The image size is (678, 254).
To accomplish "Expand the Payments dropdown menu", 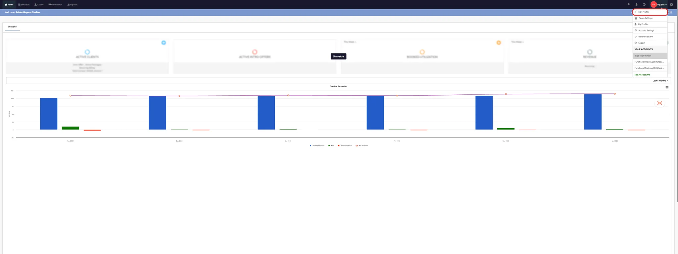I will pos(55,5).
